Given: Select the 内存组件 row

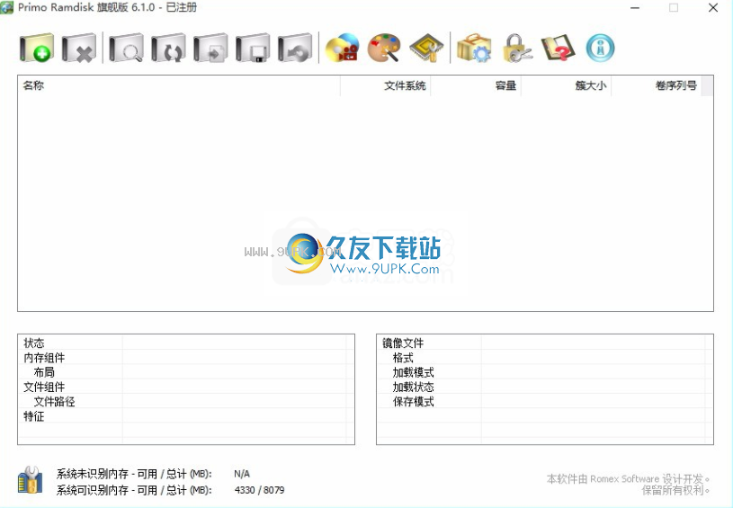Looking at the screenshot, I should point(186,358).
